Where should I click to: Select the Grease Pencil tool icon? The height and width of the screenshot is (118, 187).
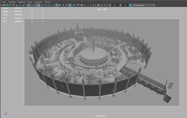[24, 5]
